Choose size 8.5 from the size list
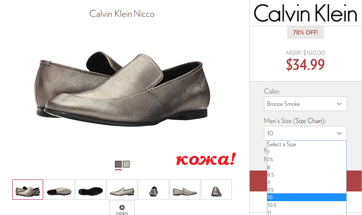The image size is (362, 215). pyautogui.click(x=307, y=175)
